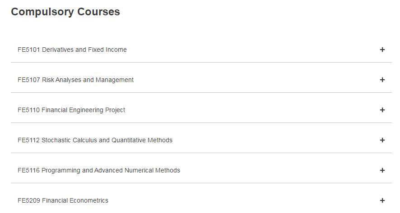
Task: Expand the Risk Analyses and Management title
Action: [88, 80]
